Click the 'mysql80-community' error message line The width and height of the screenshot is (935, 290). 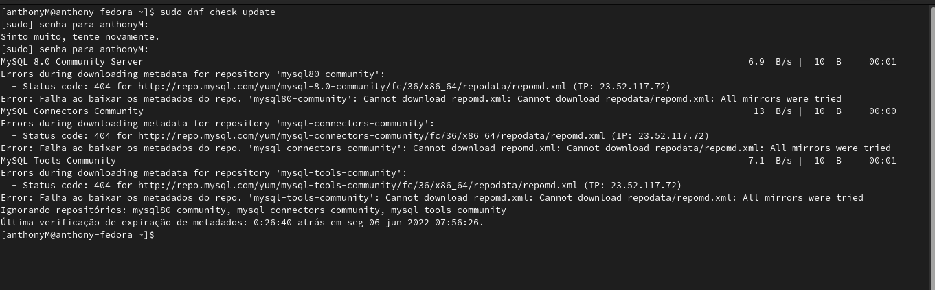pos(421,99)
